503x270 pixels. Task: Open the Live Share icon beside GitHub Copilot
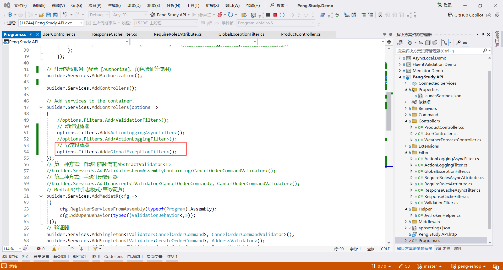tap(489, 15)
